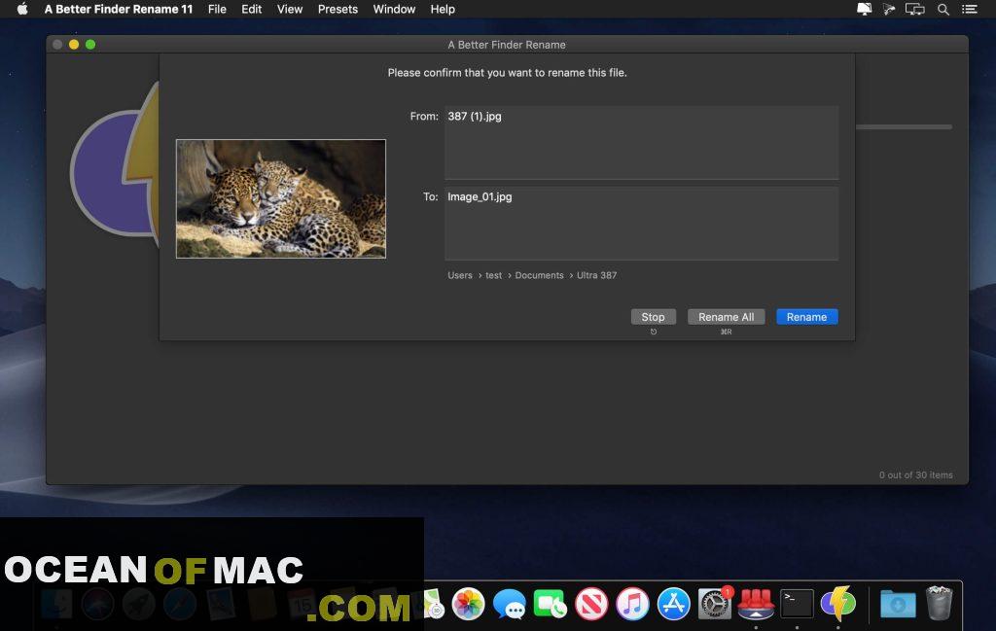The height and width of the screenshot is (631, 996).
Task: Open FaceTime from the dock
Action: [551, 604]
